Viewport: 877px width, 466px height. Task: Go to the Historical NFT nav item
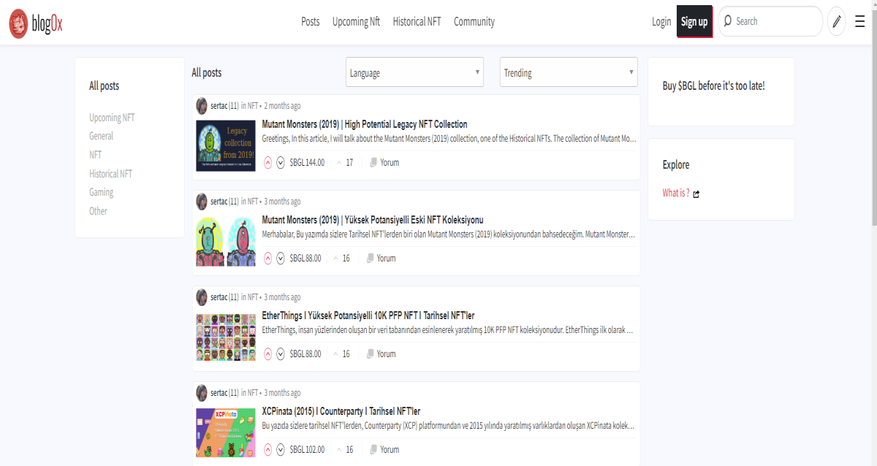tap(417, 22)
